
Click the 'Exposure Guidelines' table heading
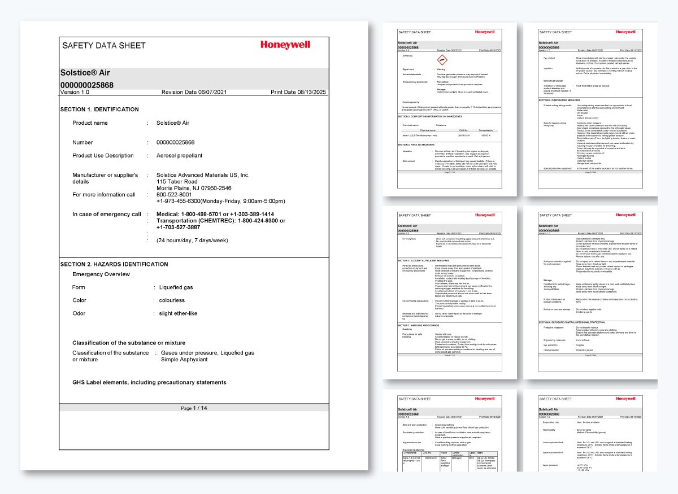(x=414, y=450)
